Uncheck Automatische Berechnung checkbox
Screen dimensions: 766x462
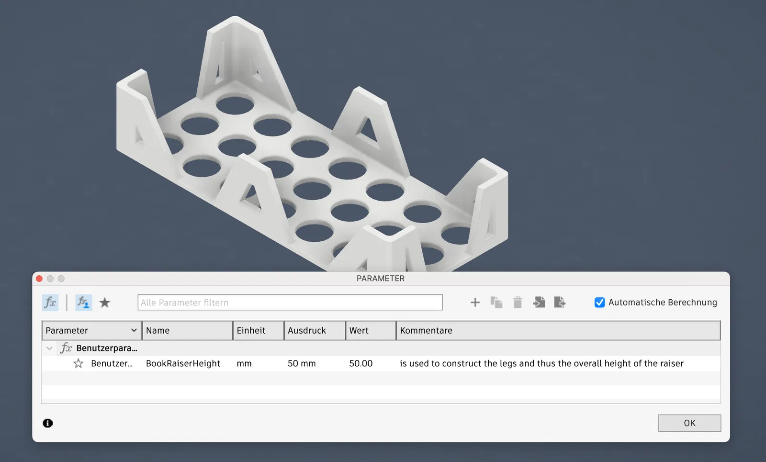[x=599, y=303]
